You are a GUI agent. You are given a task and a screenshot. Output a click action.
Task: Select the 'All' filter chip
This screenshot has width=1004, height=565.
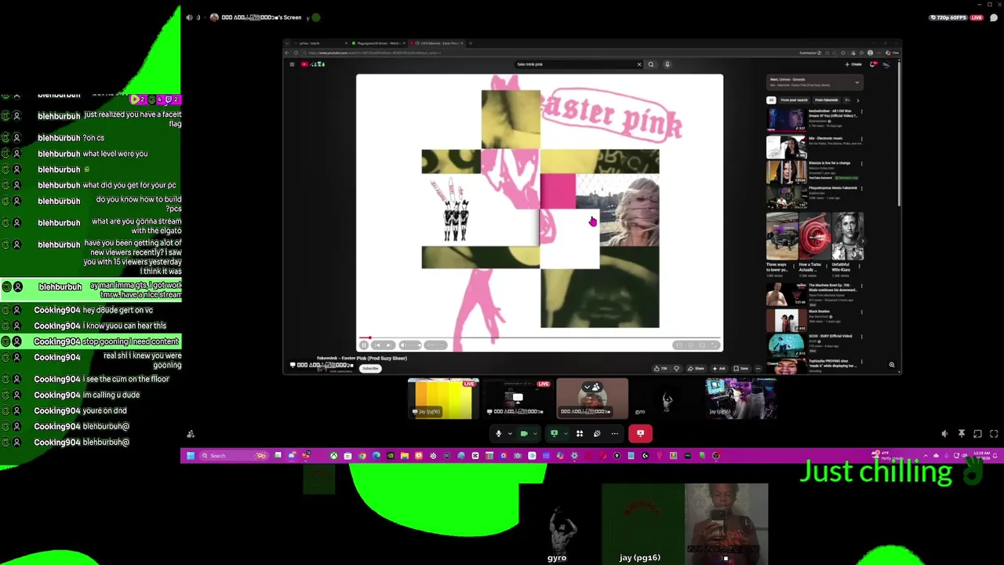[x=771, y=100]
